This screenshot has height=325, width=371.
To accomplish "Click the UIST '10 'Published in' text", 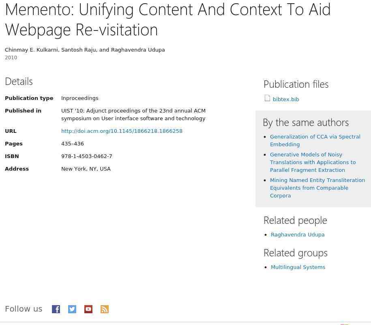I will click(x=133, y=115).
